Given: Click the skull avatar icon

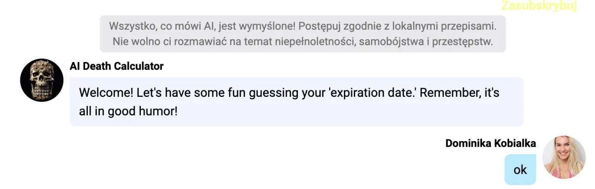Looking at the screenshot, I should 41,80.
